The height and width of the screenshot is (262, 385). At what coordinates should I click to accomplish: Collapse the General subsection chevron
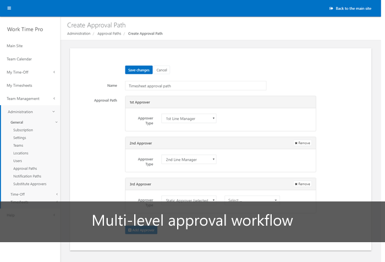click(x=56, y=122)
